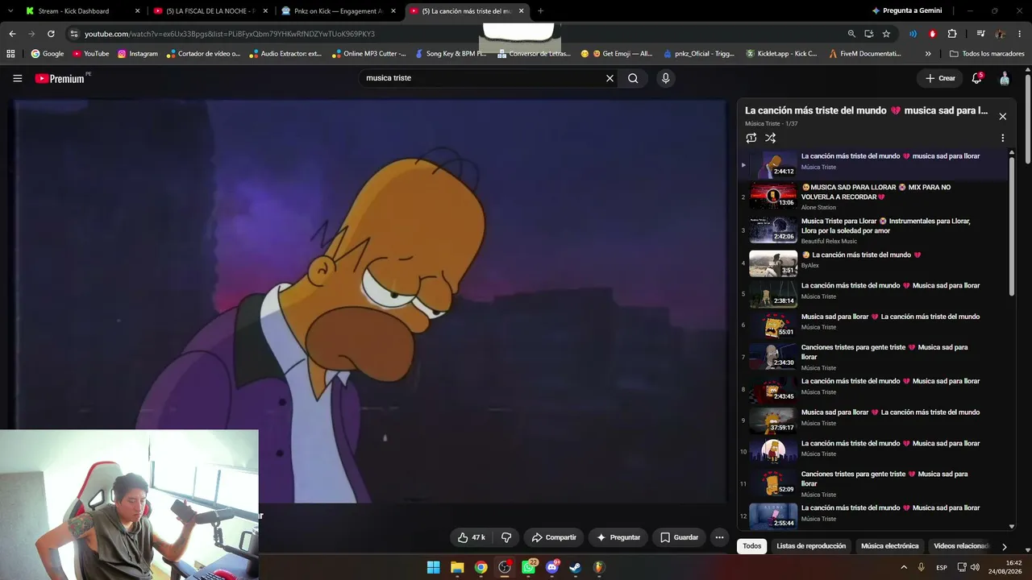This screenshot has width=1032, height=580.
Task: Switch to LA FISCAL DE LA NOCHE tab
Action: (210, 11)
